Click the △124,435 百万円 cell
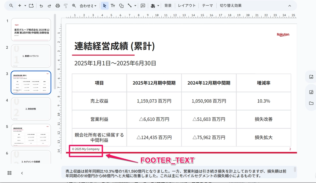This screenshot has height=183, width=316. point(154,137)
